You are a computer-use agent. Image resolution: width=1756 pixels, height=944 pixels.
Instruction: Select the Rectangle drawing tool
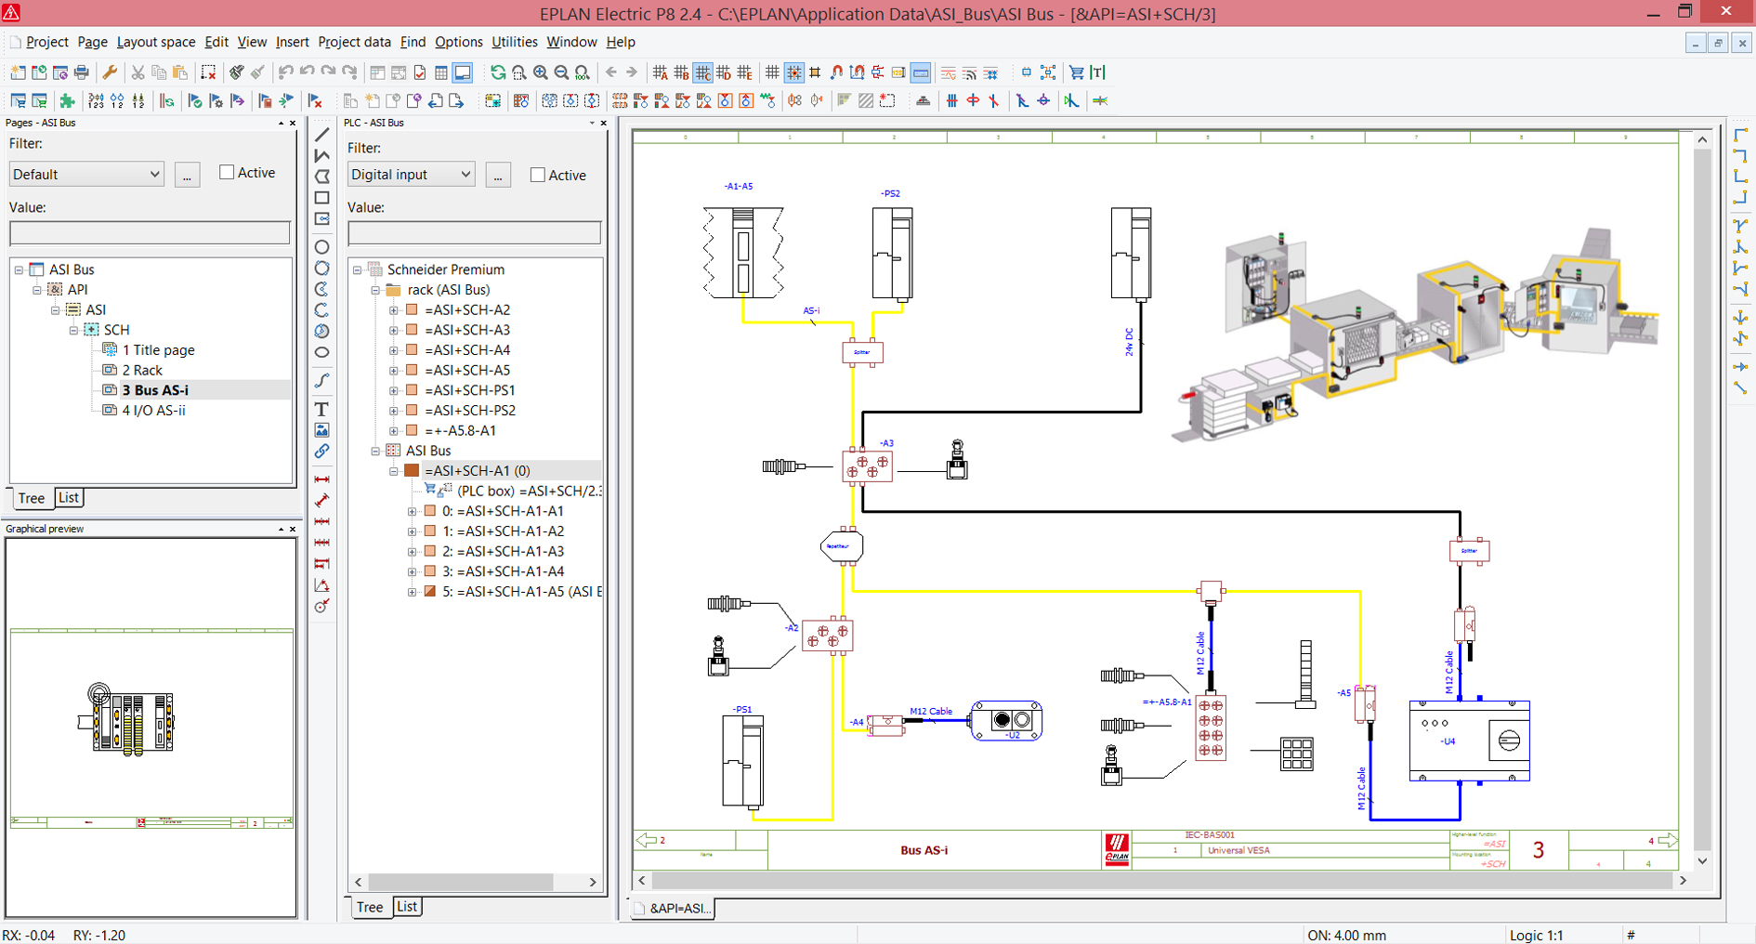(322, 198)
